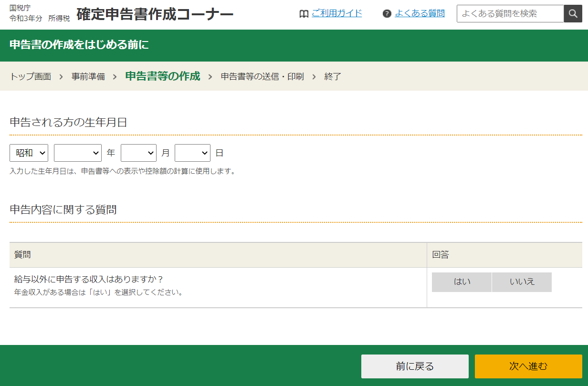Select the 終了 breadcrumb step

333,76
